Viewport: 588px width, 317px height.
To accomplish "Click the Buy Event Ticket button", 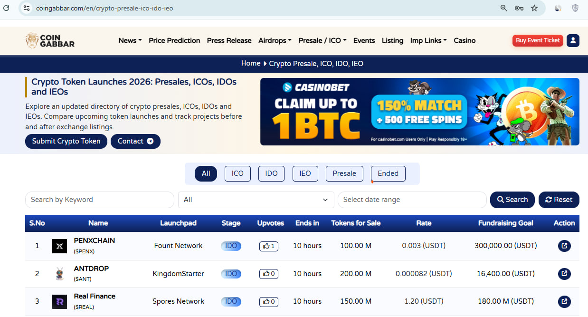I will (x=537, y=40).
